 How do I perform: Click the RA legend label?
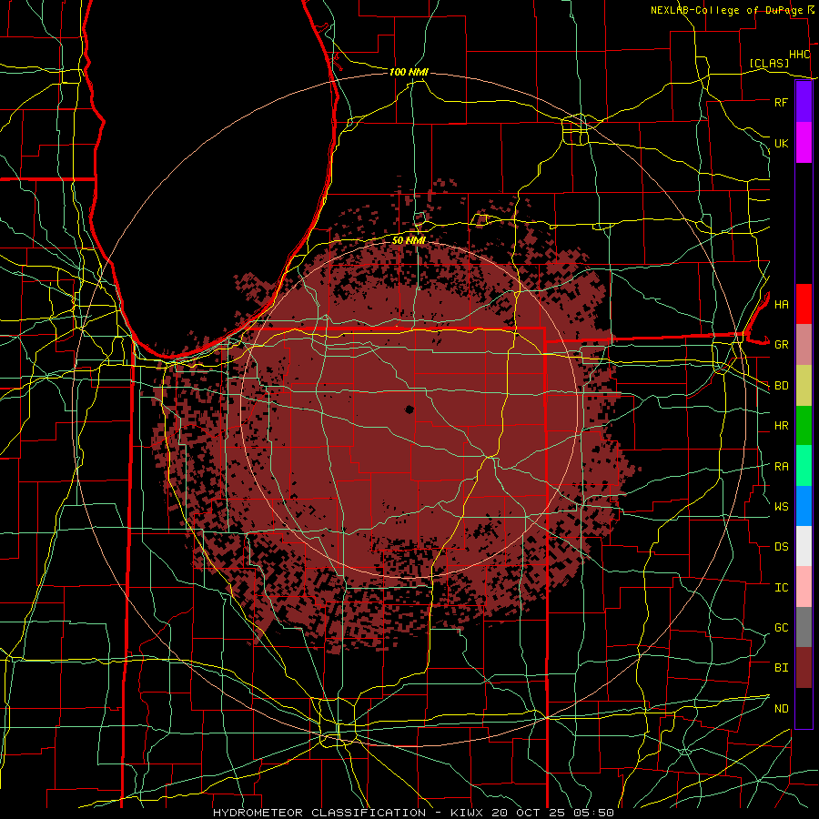(782, 467)
